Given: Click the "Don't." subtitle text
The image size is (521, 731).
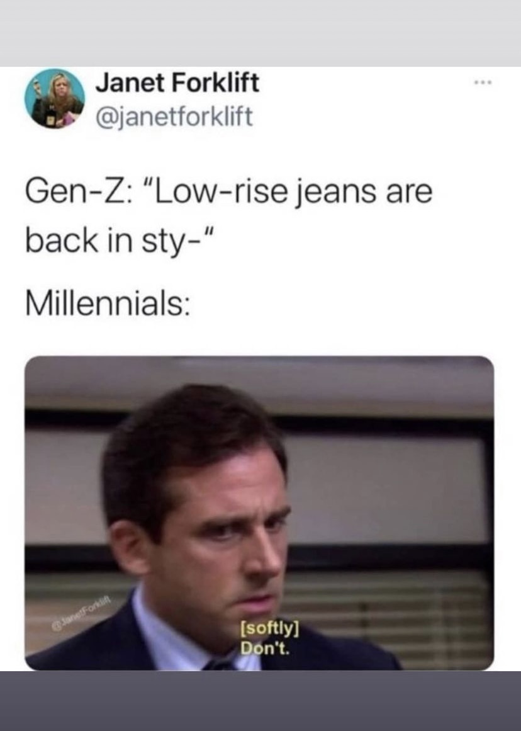Looking at the screenshot, I should point(265,648).
